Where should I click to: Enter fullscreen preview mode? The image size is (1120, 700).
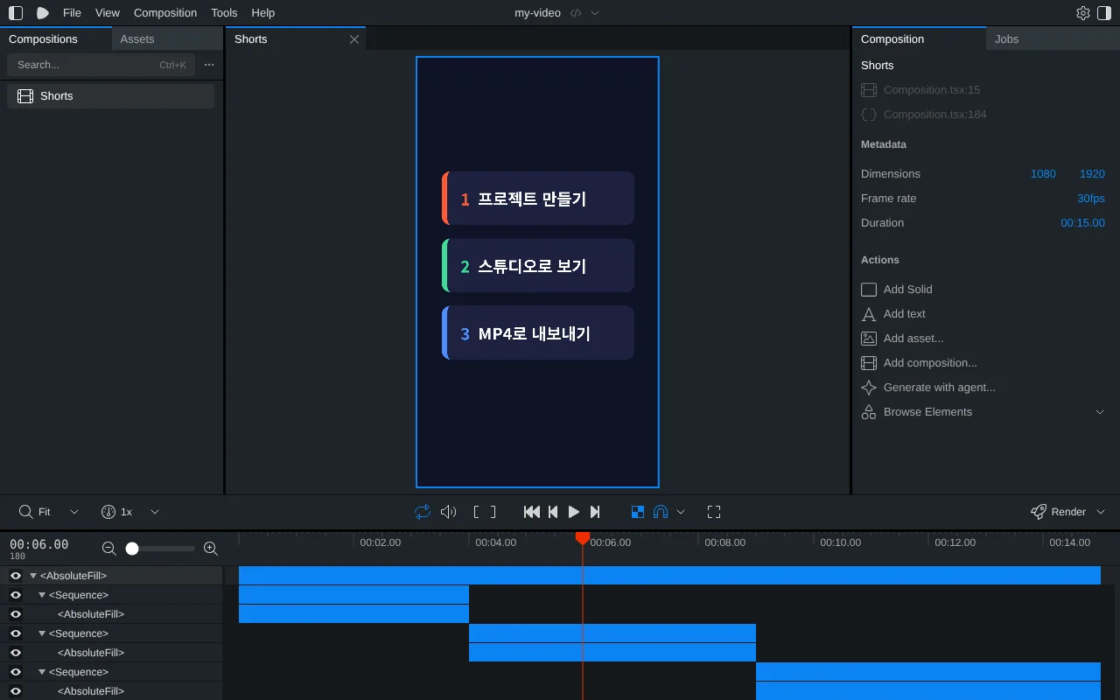[x=714, y=512]
